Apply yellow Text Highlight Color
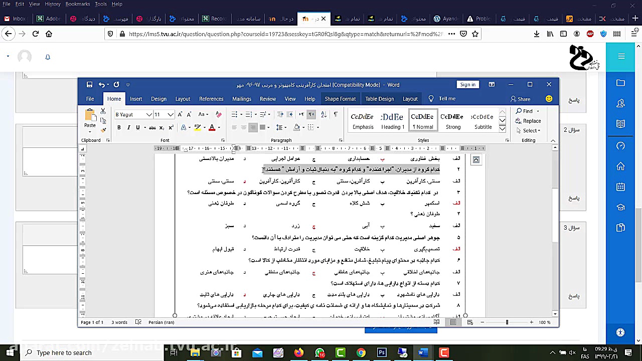This screenshot has height=361, width=642. 197,128
